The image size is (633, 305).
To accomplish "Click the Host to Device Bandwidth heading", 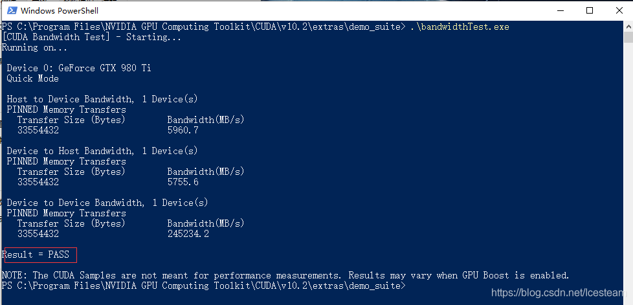I will 102,99.
